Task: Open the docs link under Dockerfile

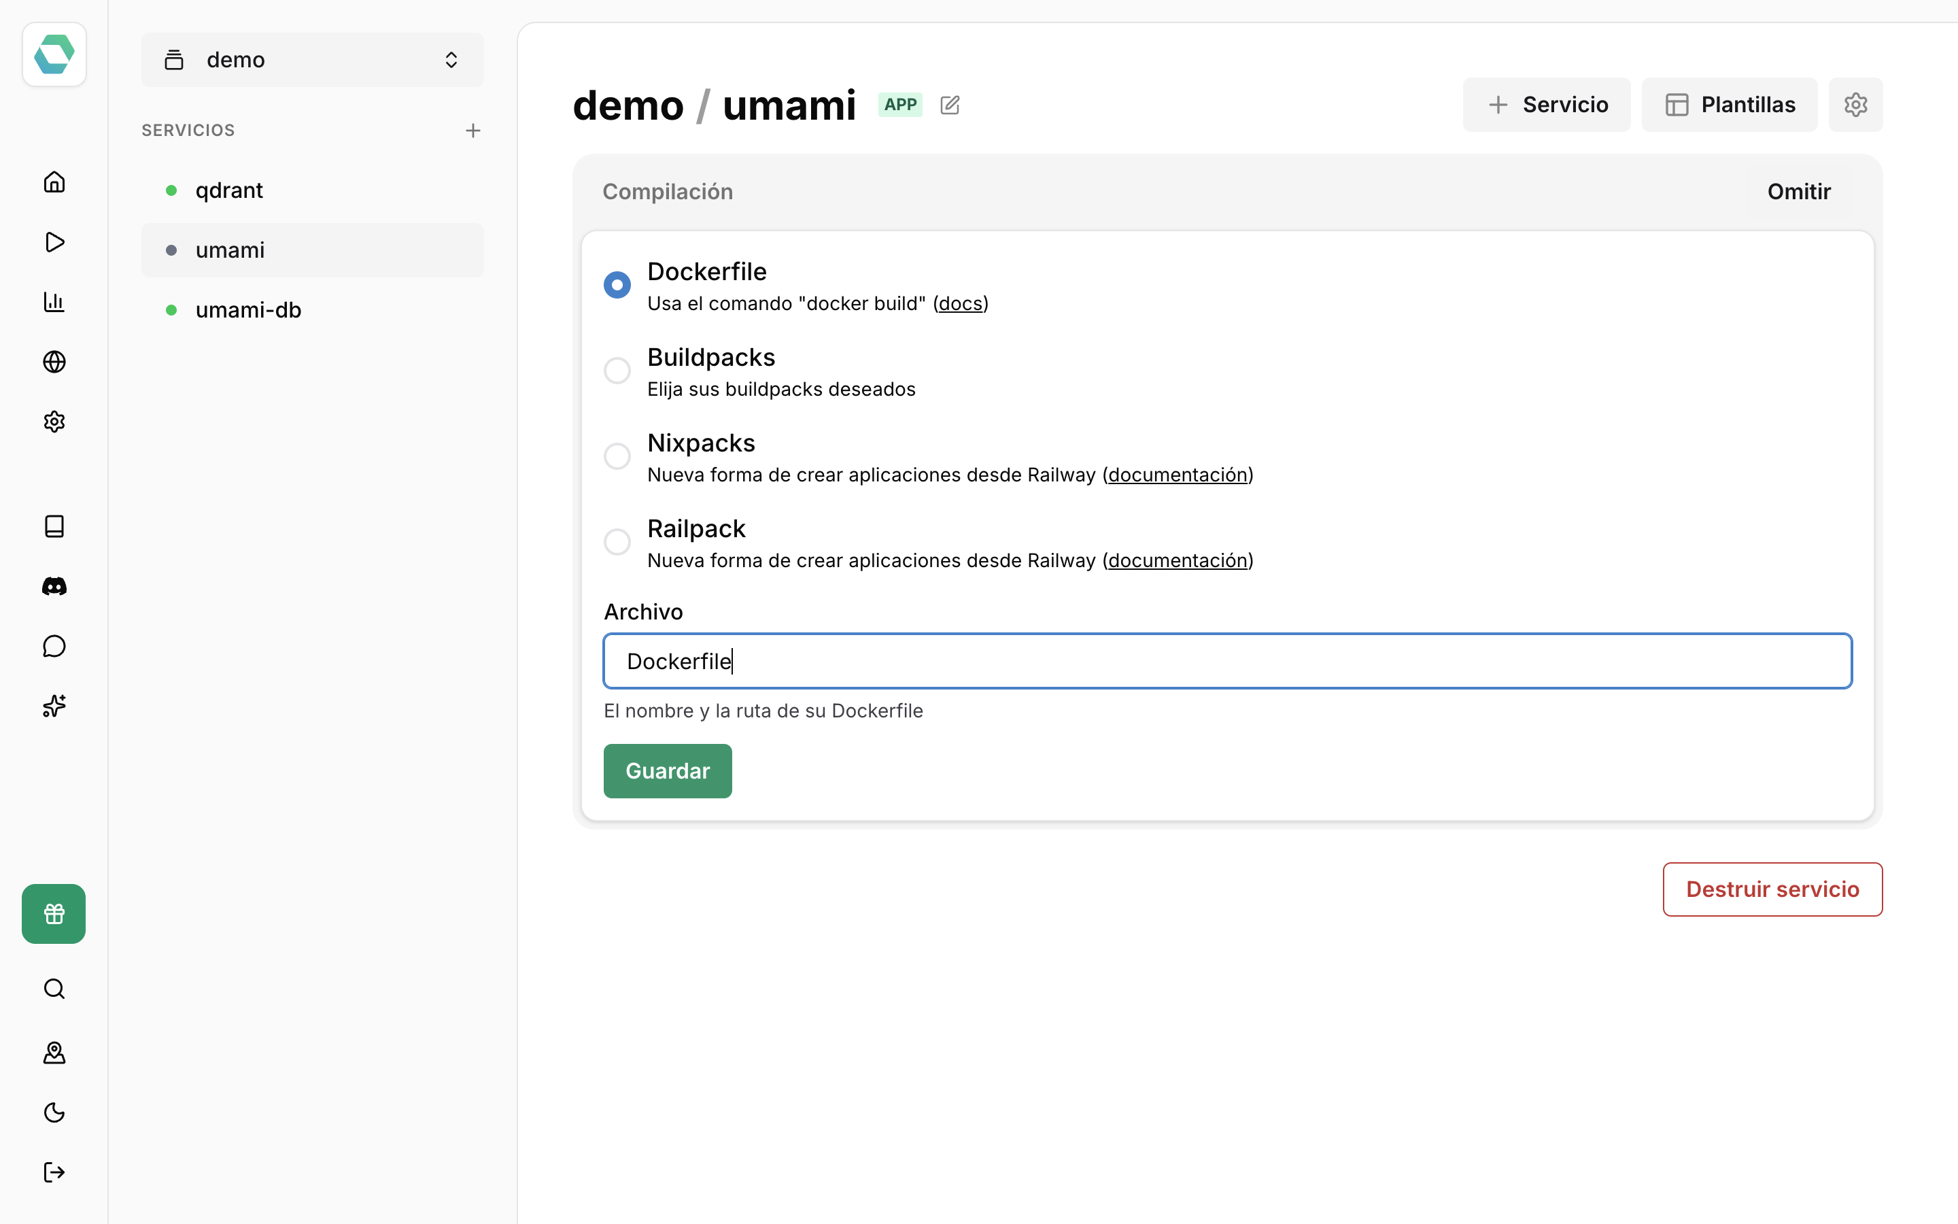Action: (x=961, y=303)
